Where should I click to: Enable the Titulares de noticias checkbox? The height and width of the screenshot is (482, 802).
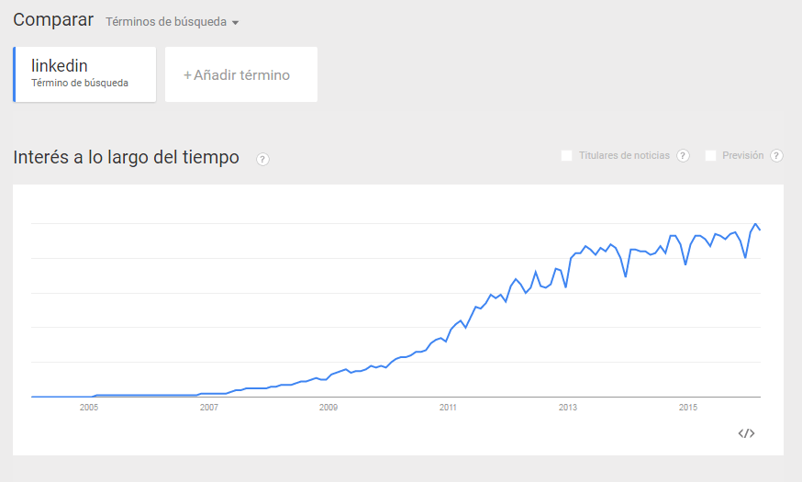pos(566,156)
